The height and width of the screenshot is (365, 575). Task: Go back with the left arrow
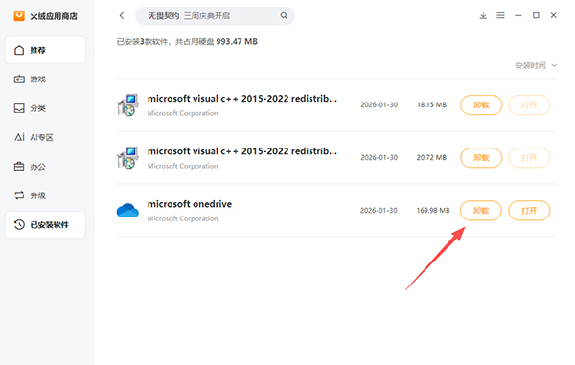[122, 15]
